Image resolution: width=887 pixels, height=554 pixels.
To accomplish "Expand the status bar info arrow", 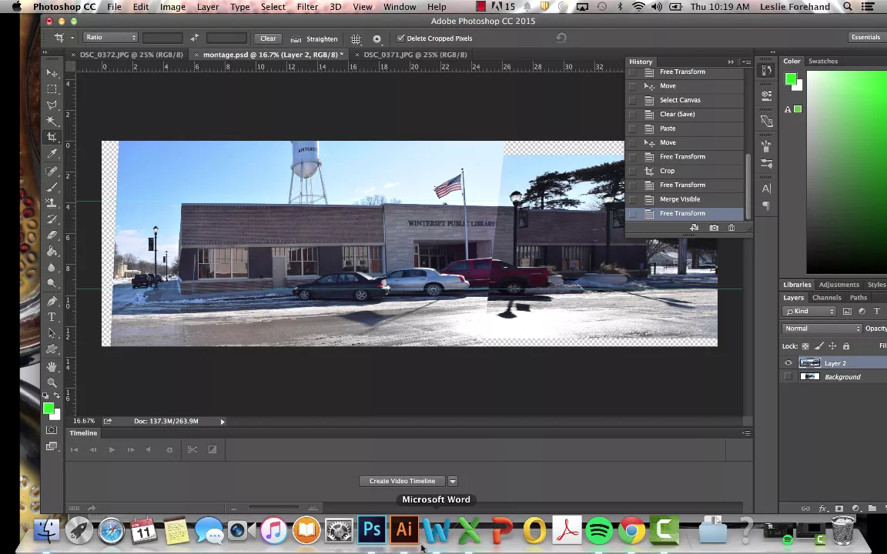I will (x=223, y=421).
